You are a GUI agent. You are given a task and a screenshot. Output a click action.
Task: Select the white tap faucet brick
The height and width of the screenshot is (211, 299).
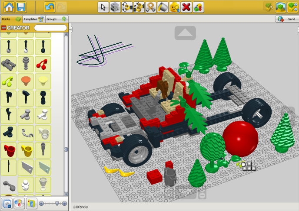[x=43, y=116]
